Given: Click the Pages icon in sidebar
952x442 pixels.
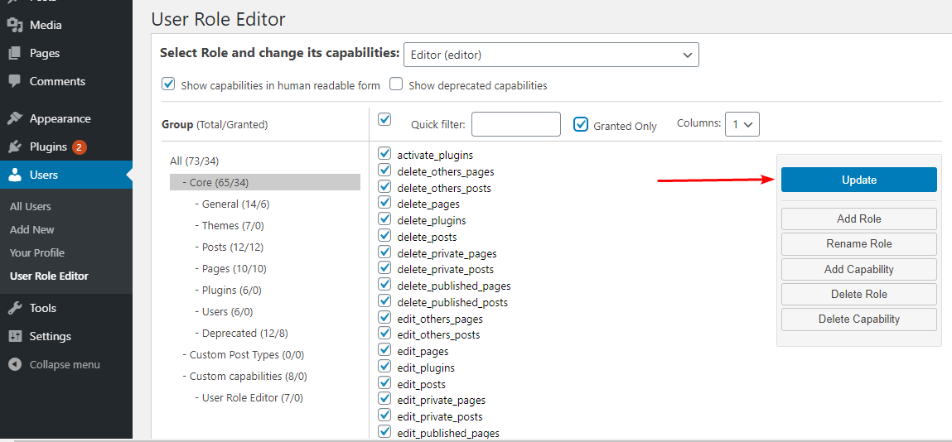Looking at the screenshot, I should click(x=15, y=53).
